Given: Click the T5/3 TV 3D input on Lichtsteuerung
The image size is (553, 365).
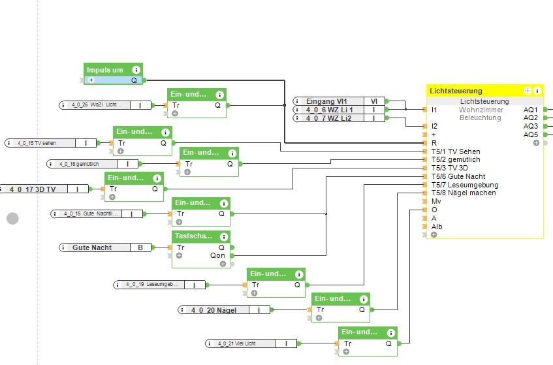Looking at the screenshot, I should point(449,168).
